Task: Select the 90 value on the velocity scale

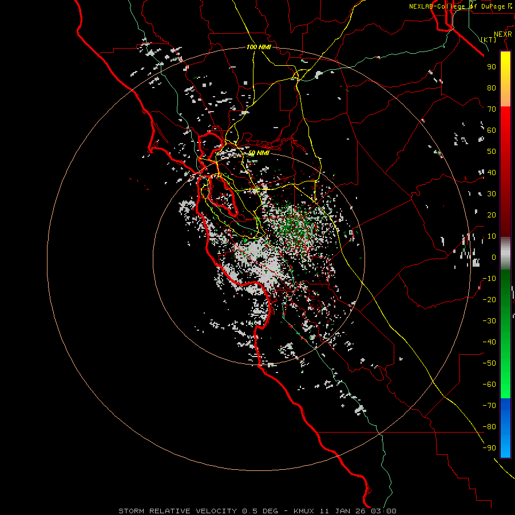Action: (492, 67)
